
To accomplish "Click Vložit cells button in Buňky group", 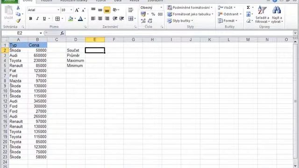I will 227,7.
